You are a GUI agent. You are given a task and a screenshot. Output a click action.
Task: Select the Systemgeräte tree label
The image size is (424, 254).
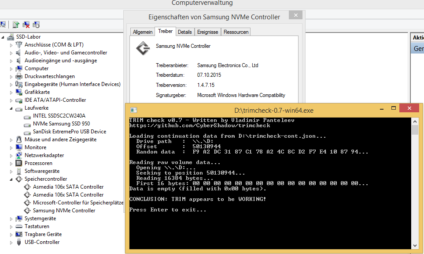(x=41, y=218)
